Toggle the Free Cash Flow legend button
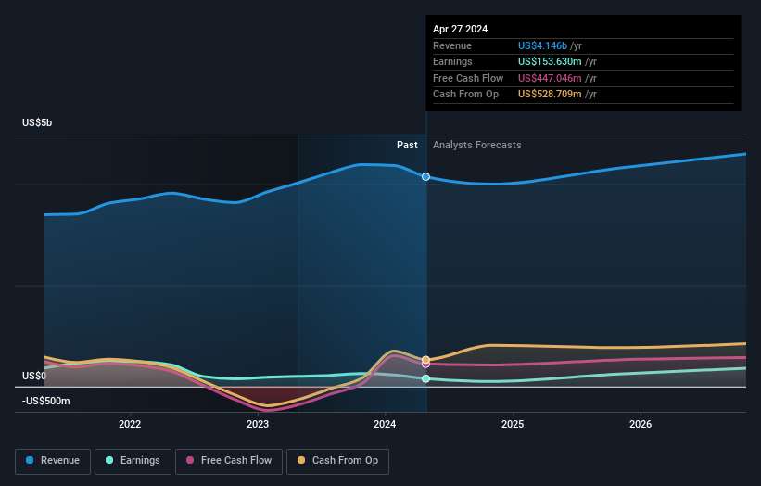761x486 pixels. pos(229,461)
